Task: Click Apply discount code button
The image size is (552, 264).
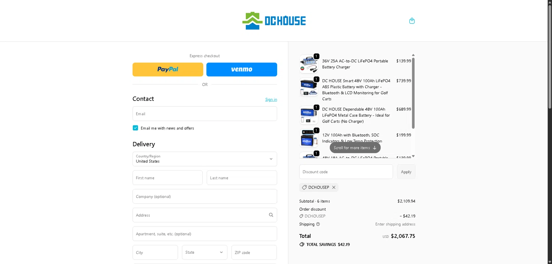Action: tap(406, 172)
